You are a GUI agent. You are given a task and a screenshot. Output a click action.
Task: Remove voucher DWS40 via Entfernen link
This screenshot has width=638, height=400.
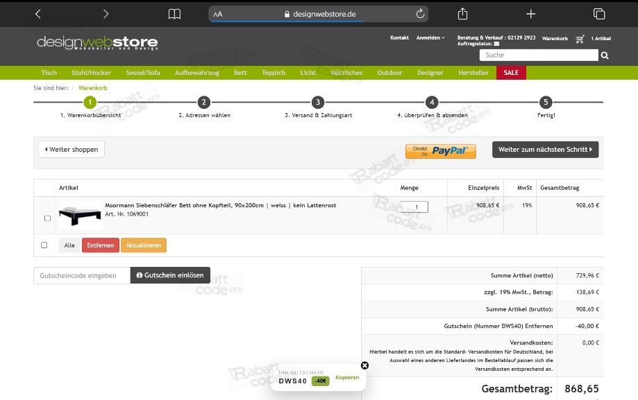[537, 326]
